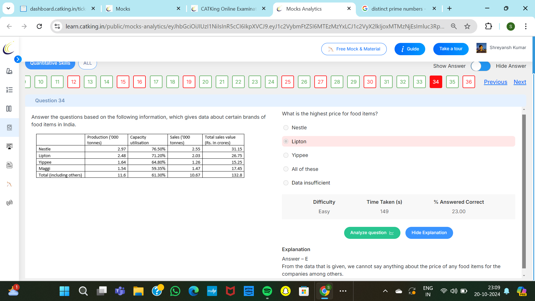This screenshot has height=301, width=535.
Task: Select the Yippee option
Action: [x=286, y=155]
